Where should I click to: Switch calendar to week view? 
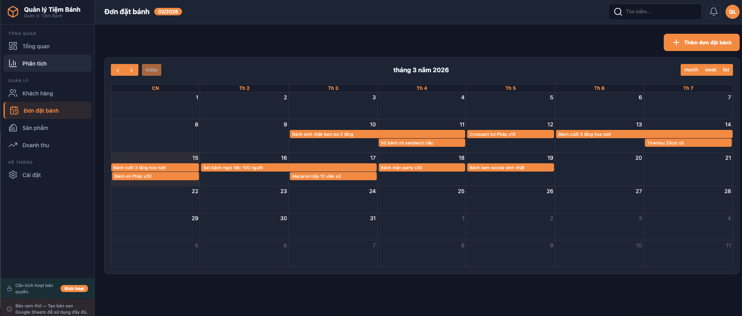(710, 70)
